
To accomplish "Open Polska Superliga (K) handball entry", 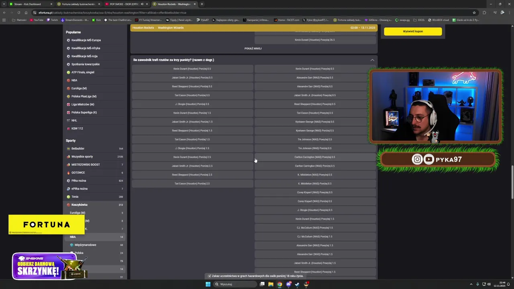I will pos(96,112).
